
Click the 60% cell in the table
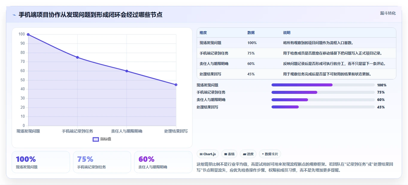click(251, 64)
